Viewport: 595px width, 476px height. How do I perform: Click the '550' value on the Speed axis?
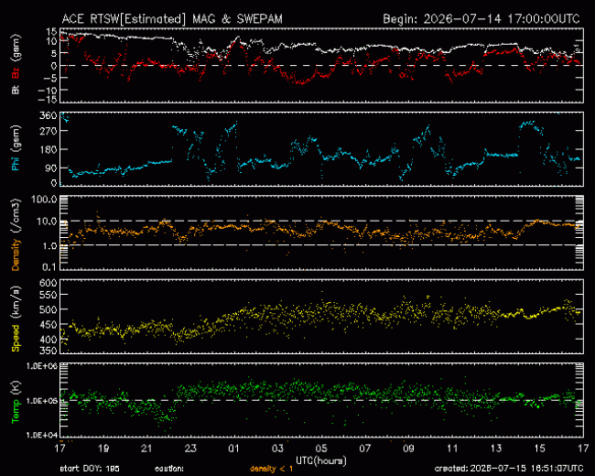click(49, 295)
